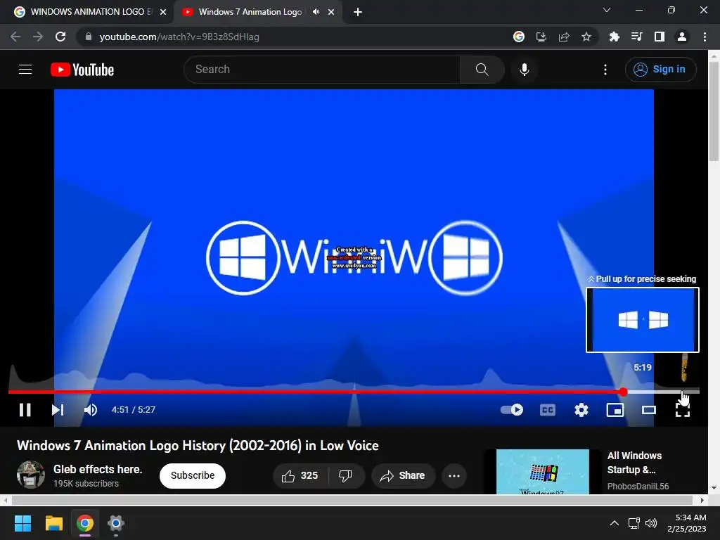Select the Windows 7 Animation Logo tab
The width and height of the screenshot is (720, 540).
[x=251, y=12]
